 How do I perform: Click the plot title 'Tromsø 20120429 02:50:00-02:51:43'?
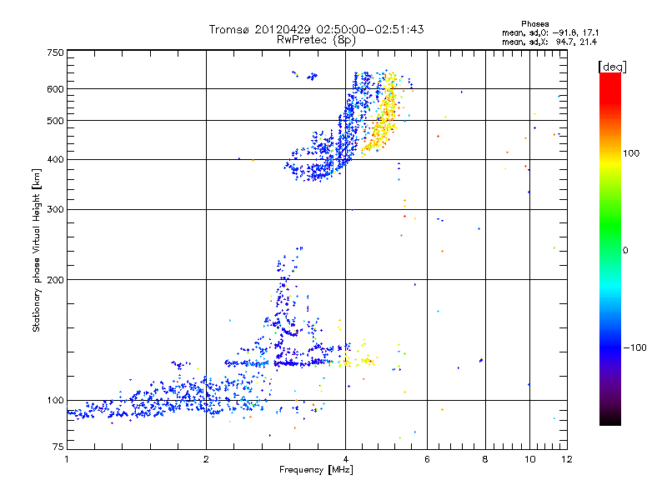(316, 29)
